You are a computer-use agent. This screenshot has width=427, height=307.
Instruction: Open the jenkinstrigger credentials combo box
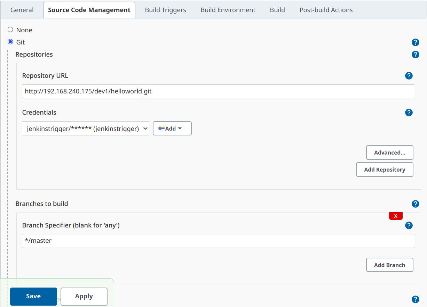[x=85, y=128]
